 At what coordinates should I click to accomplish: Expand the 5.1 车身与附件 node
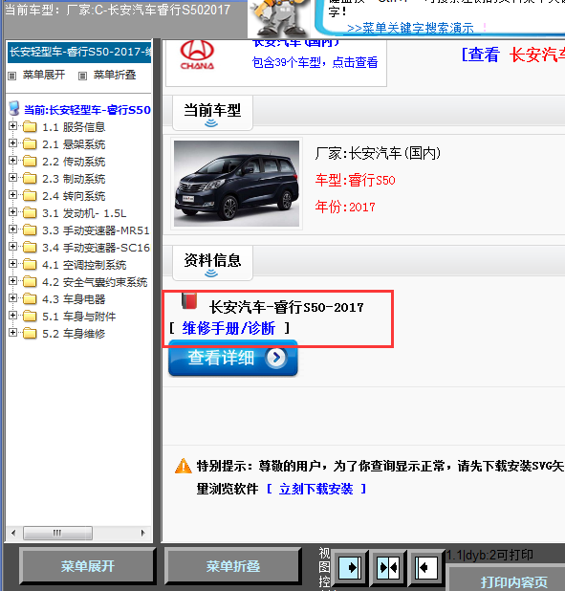point(12,316)
